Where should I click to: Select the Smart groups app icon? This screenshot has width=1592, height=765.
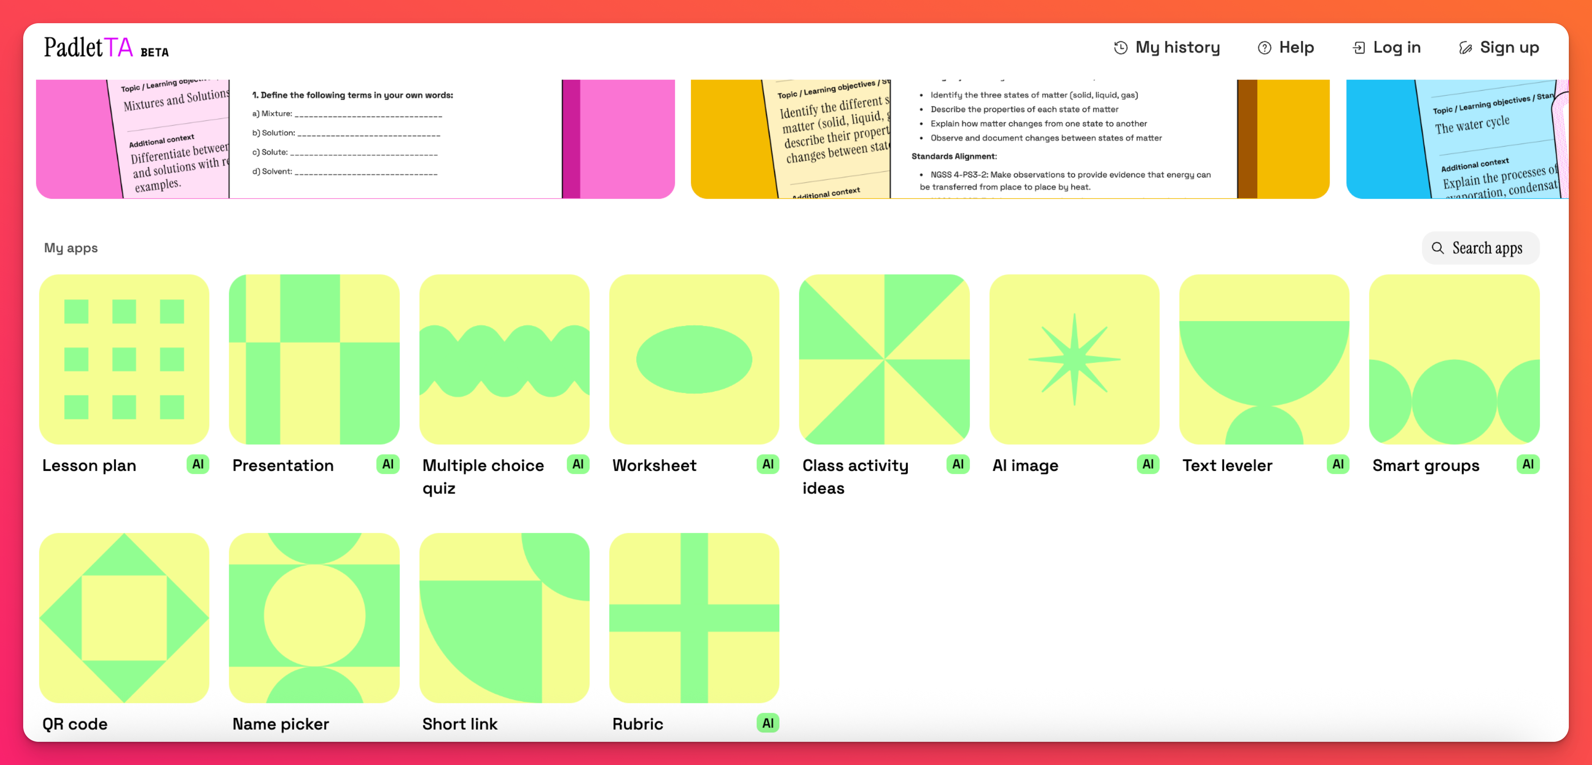click(x=1454, y=359)
